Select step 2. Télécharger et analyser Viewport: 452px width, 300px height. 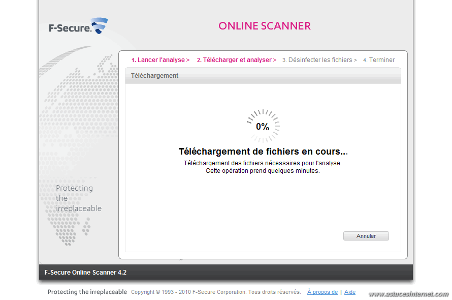[236, 60]
